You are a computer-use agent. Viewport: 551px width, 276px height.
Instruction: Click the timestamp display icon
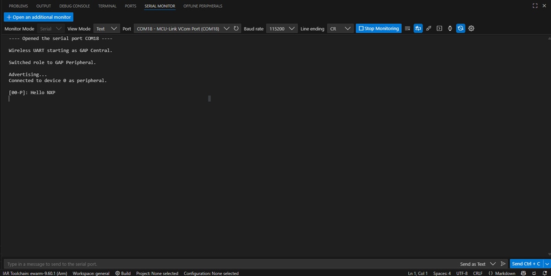click(x=450, y=28)
